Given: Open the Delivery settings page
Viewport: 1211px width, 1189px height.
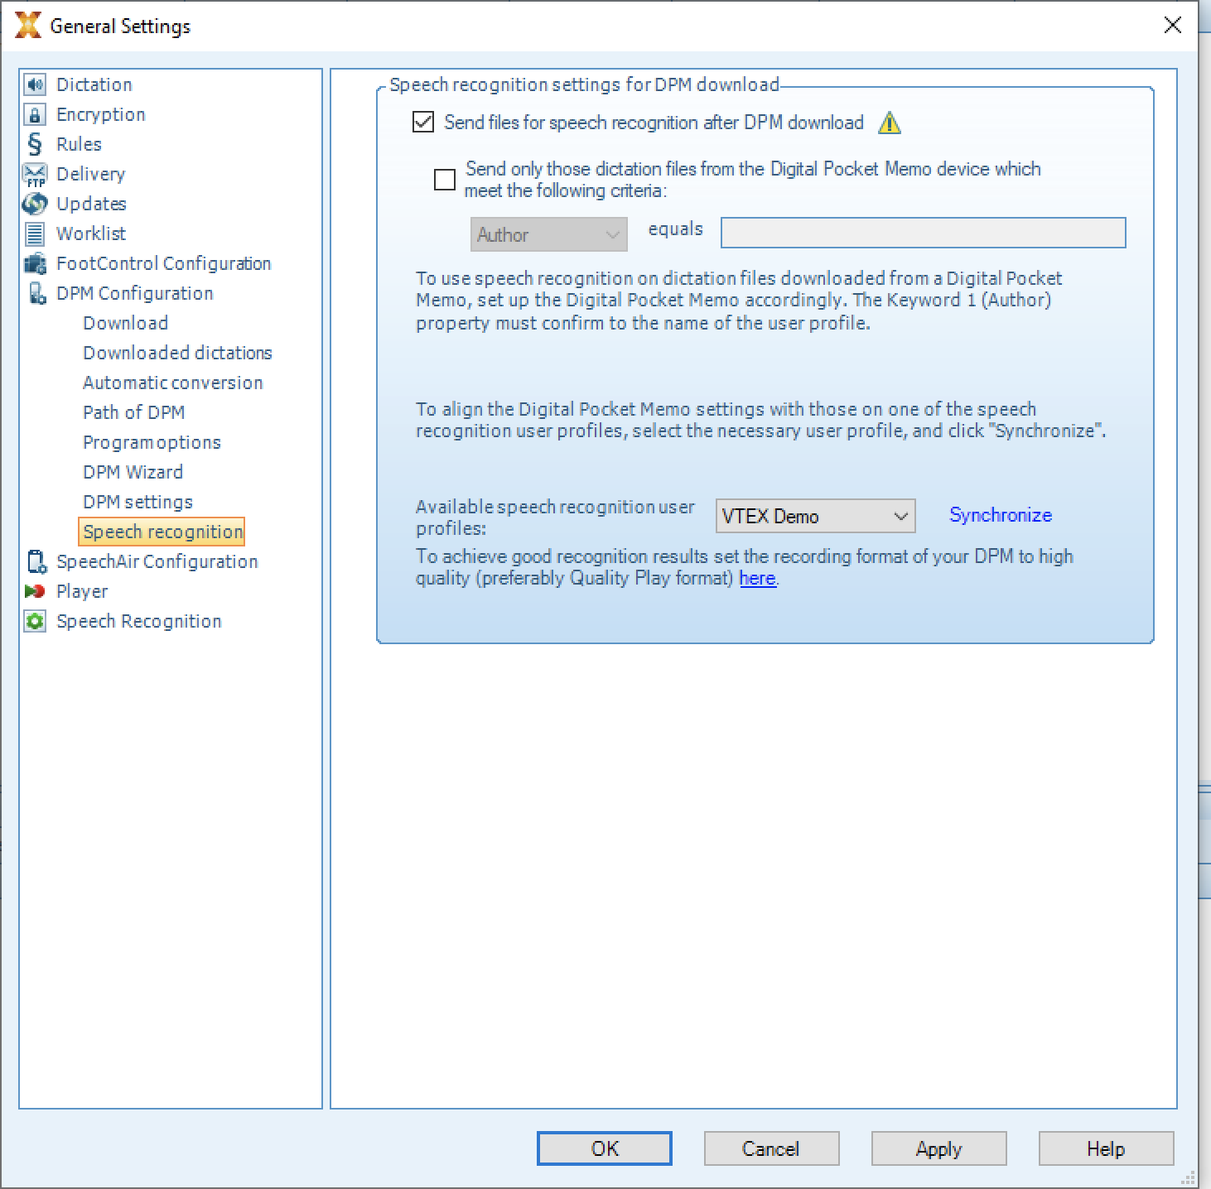Looking at the screenshot, I should [90, 174].
